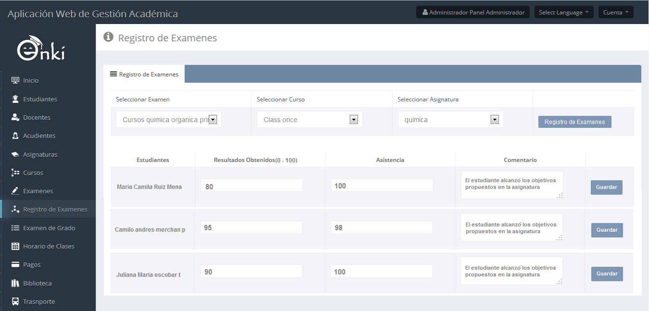Click the Horario de Clases calendar icon
649x311 pixels.
click(15, 246)
